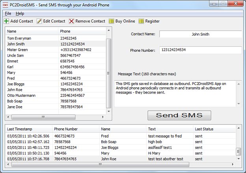Image resolution: width=246 pixels, height=173 pixels.
Task: Sort contacts by the Phone column header
Action: pyautogui.click(x=82, y=31)
